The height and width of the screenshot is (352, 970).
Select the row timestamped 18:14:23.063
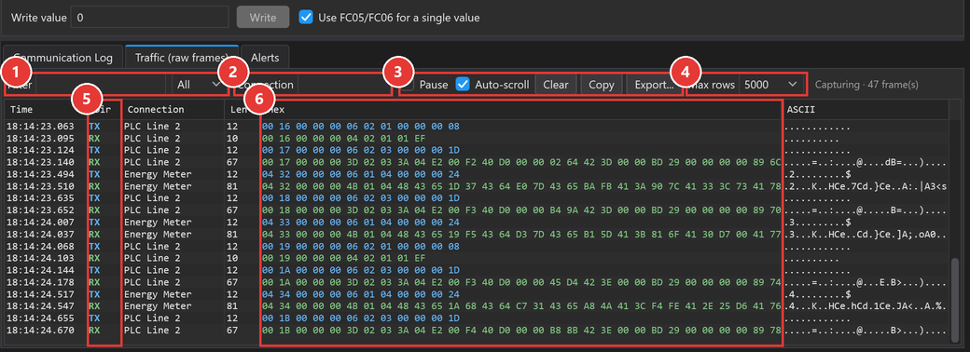coord(477,126)
